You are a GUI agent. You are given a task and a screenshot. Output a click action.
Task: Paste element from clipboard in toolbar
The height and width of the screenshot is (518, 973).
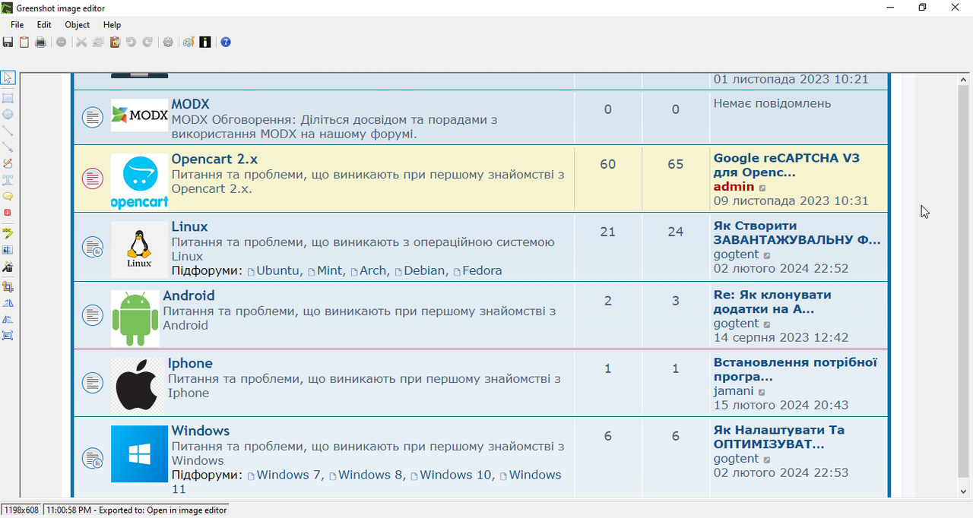tap(115, 43)
